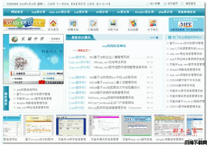The image size is (207, 145).
Task: Open asp校园信息网站 in 精彩推荐 list
Action: [x=27, y=90]
